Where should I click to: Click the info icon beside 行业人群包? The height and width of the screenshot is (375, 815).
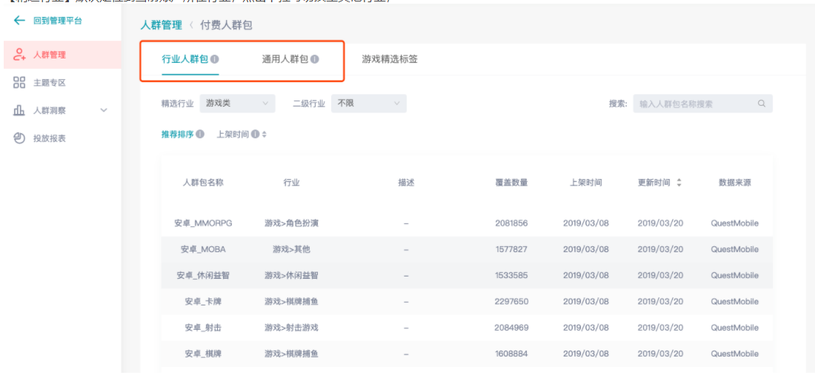pos(214,59)
